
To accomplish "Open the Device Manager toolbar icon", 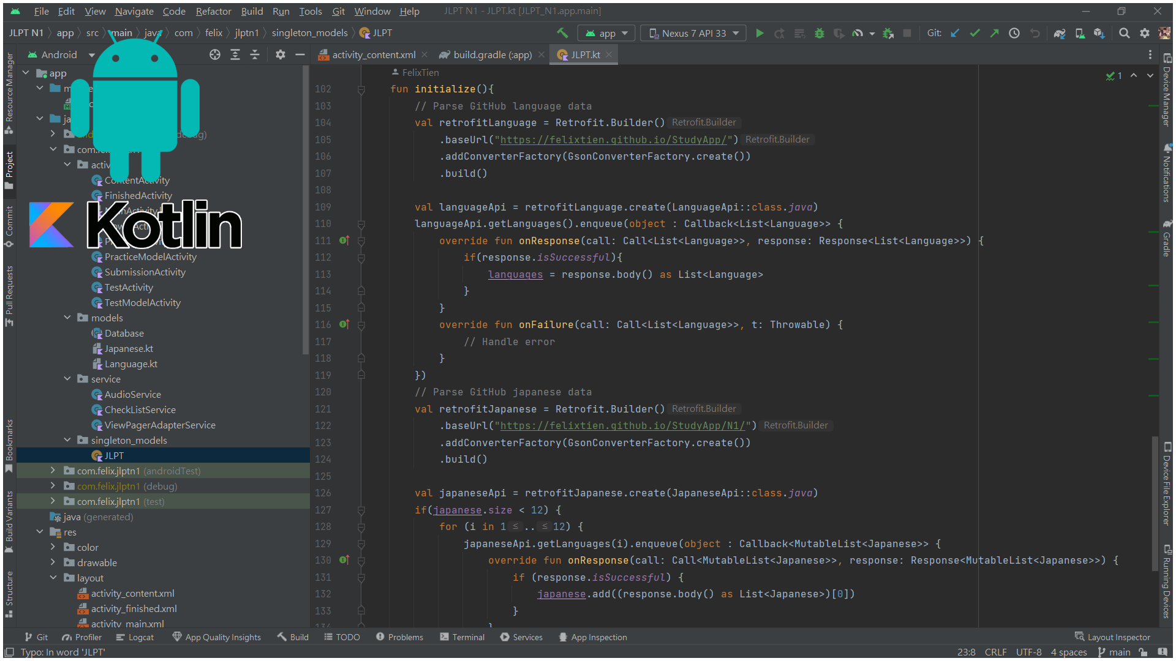I will [x=1080, y=33].
